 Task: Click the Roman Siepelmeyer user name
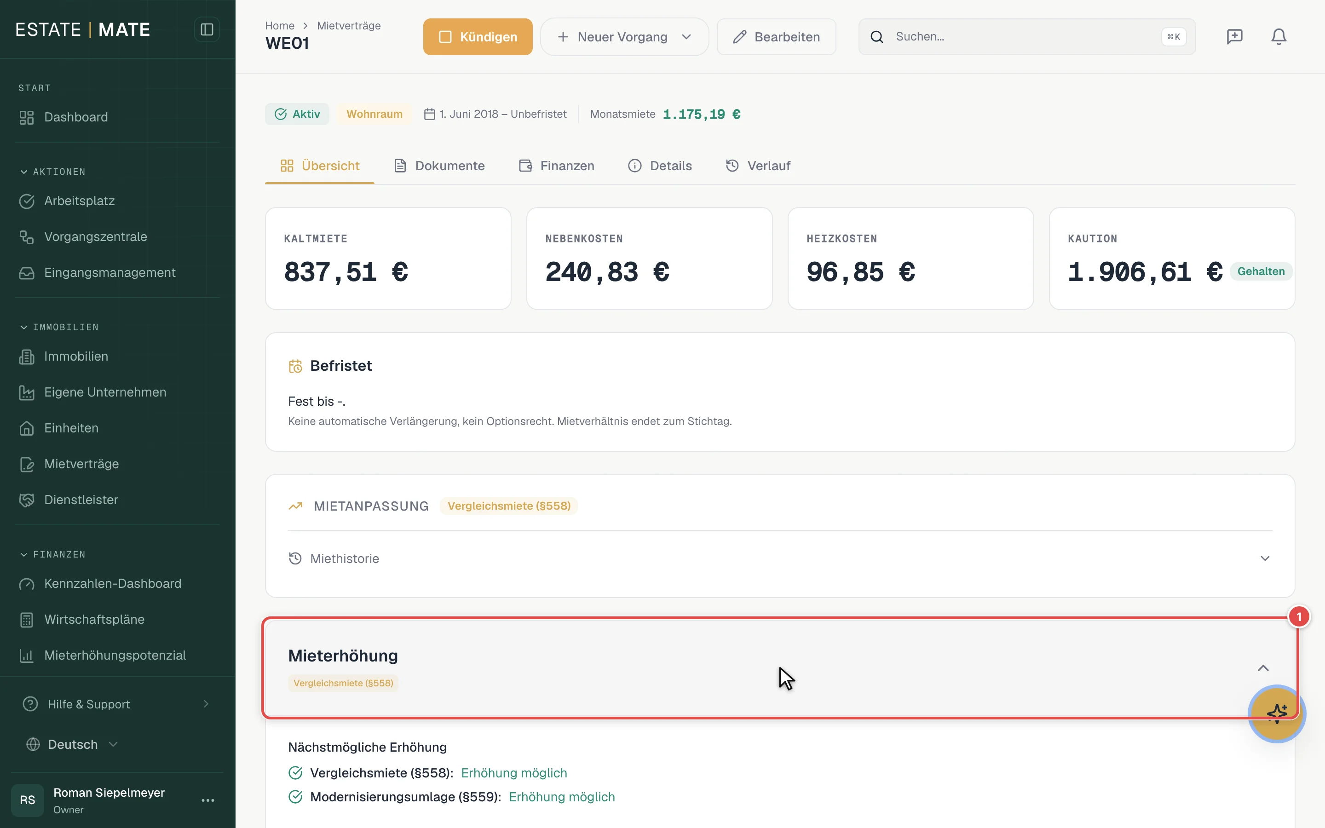coord(109,793)
